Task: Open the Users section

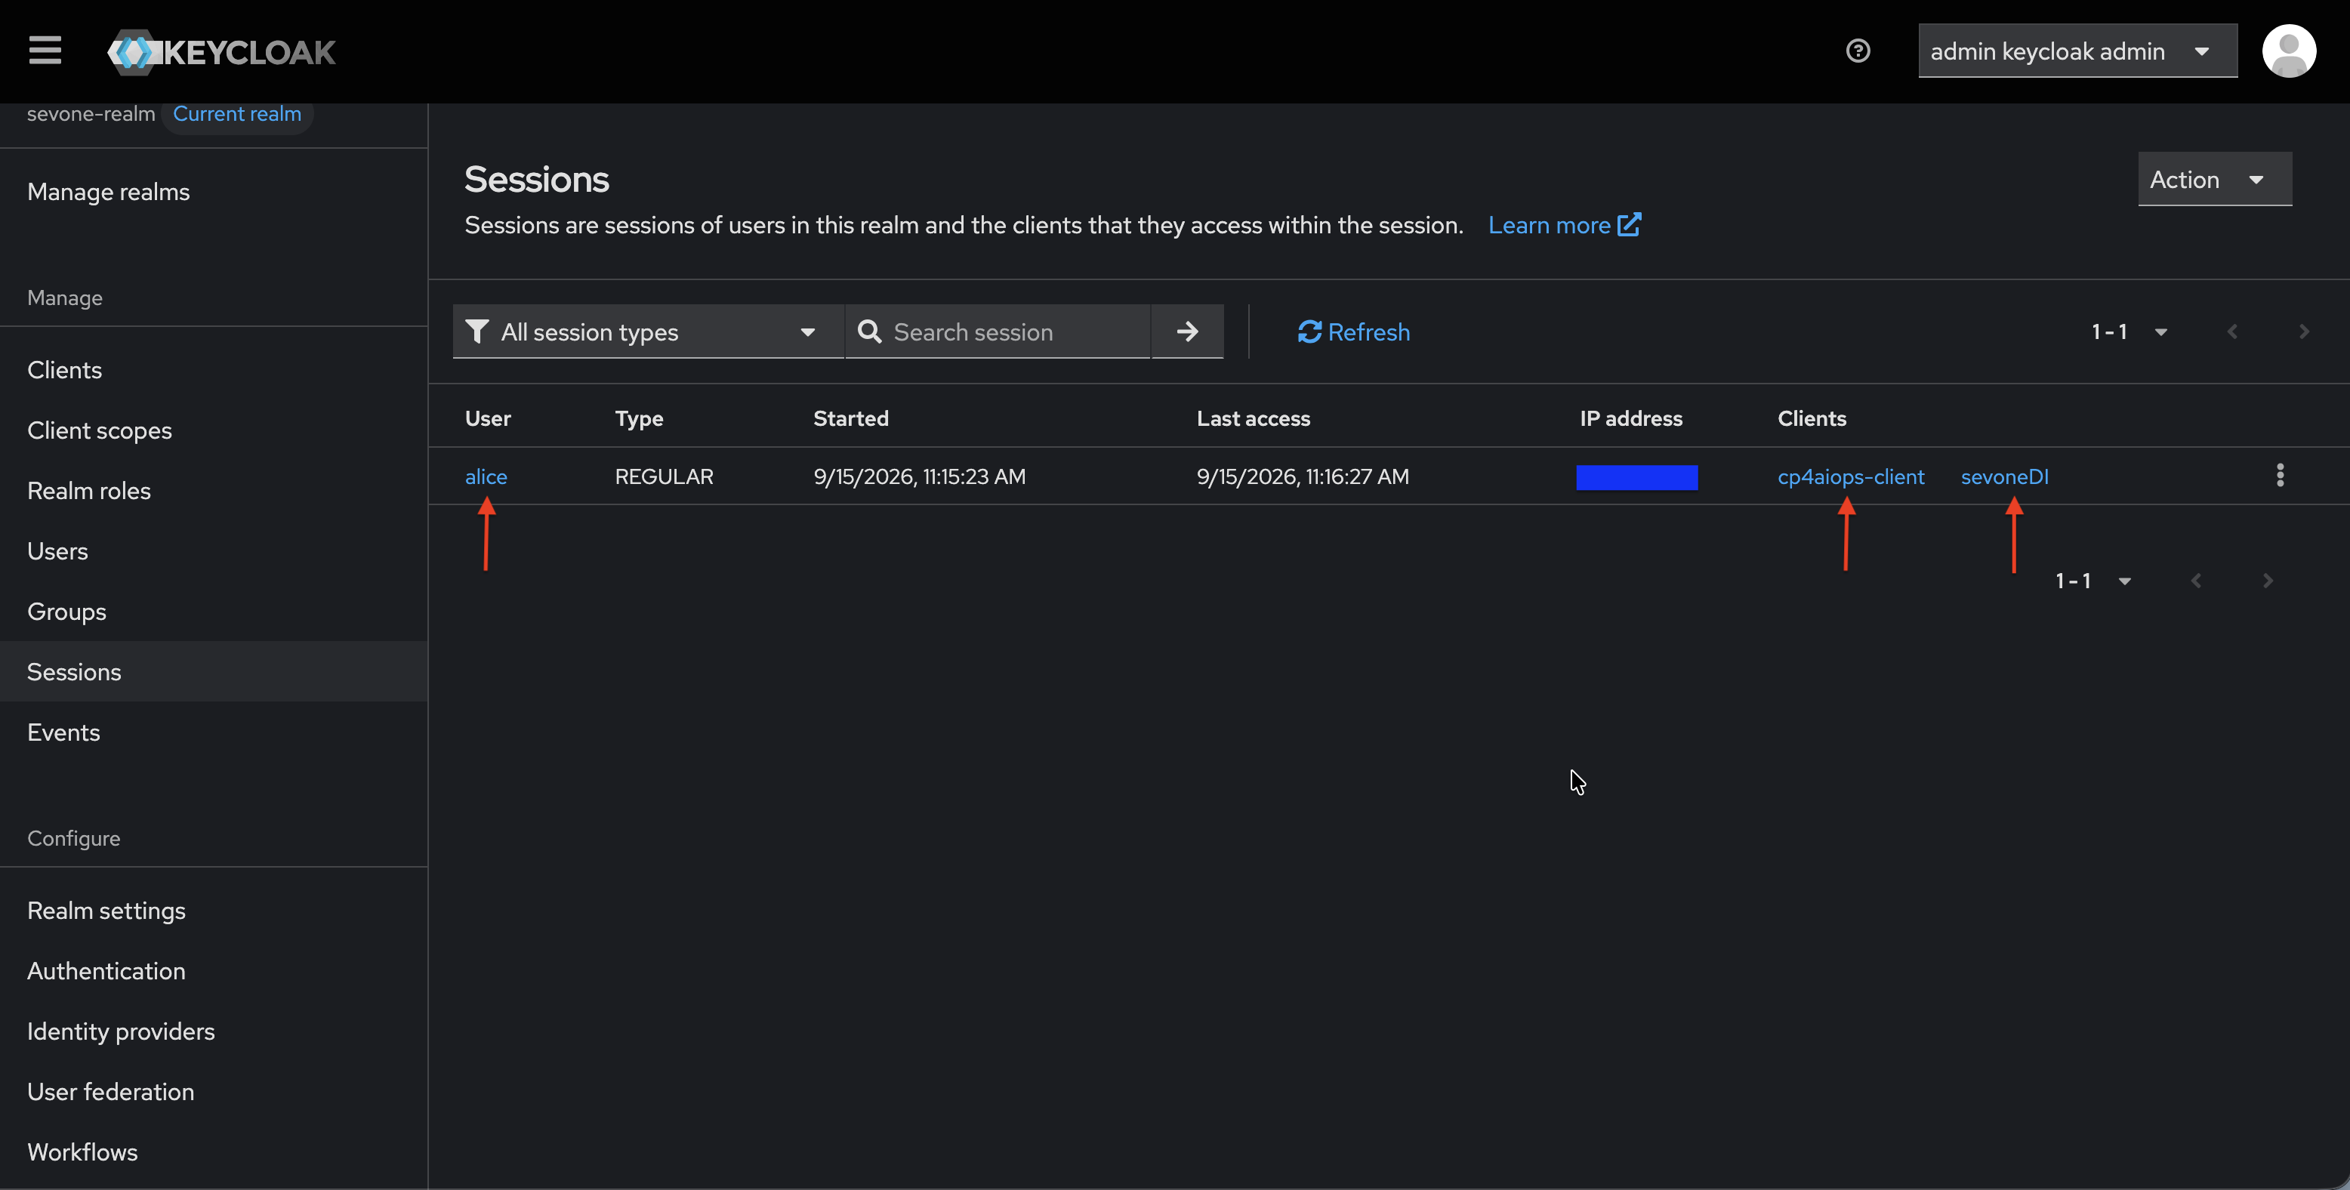Action: [57, 550]
